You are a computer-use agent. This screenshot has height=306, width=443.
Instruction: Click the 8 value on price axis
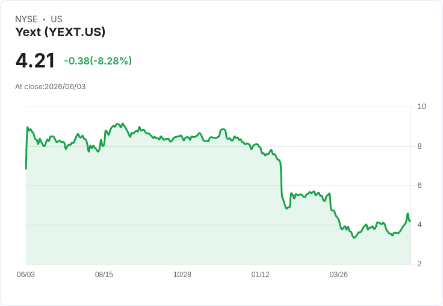(x=420, y=146)
